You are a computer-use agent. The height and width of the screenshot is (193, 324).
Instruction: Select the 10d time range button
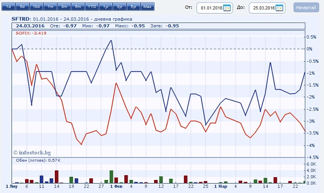(36, 7)
